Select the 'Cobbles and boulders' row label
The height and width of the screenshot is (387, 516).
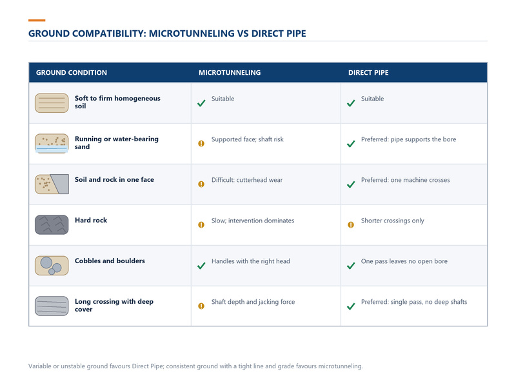click(110, 261)
